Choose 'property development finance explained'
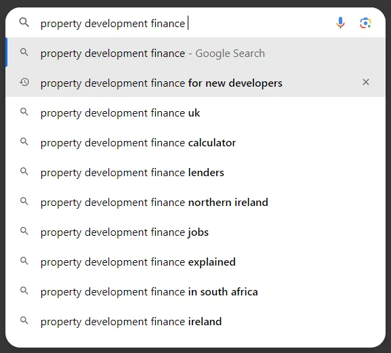The image size is (391, 353). (195, 261)
